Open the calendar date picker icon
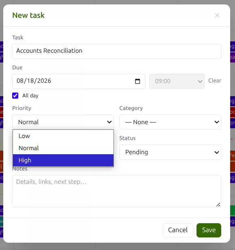The height and width of the screenshot is (250, 235). coord(137,81)
